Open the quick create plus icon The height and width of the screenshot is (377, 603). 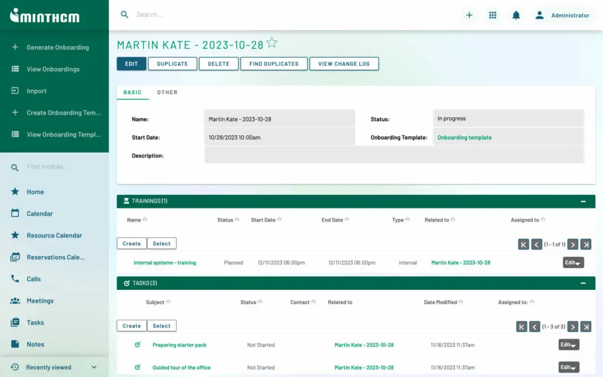coord(469,15)
